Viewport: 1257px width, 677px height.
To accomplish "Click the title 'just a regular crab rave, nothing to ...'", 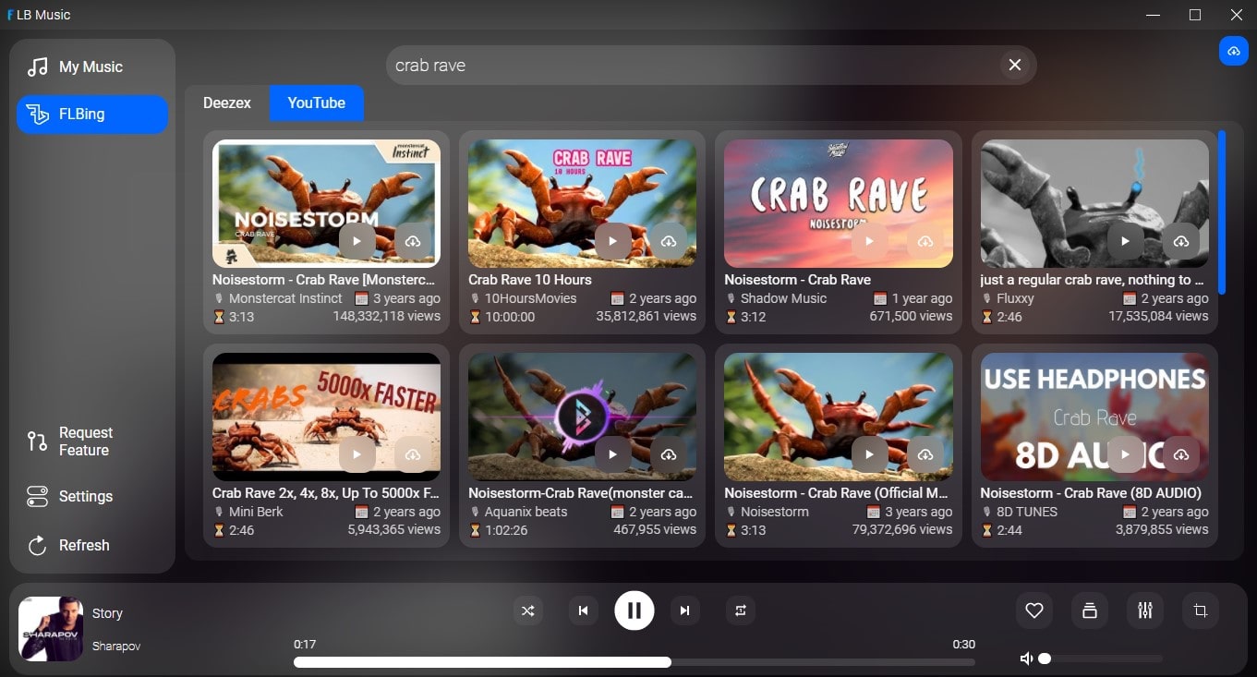I will tap(1092, 279).
